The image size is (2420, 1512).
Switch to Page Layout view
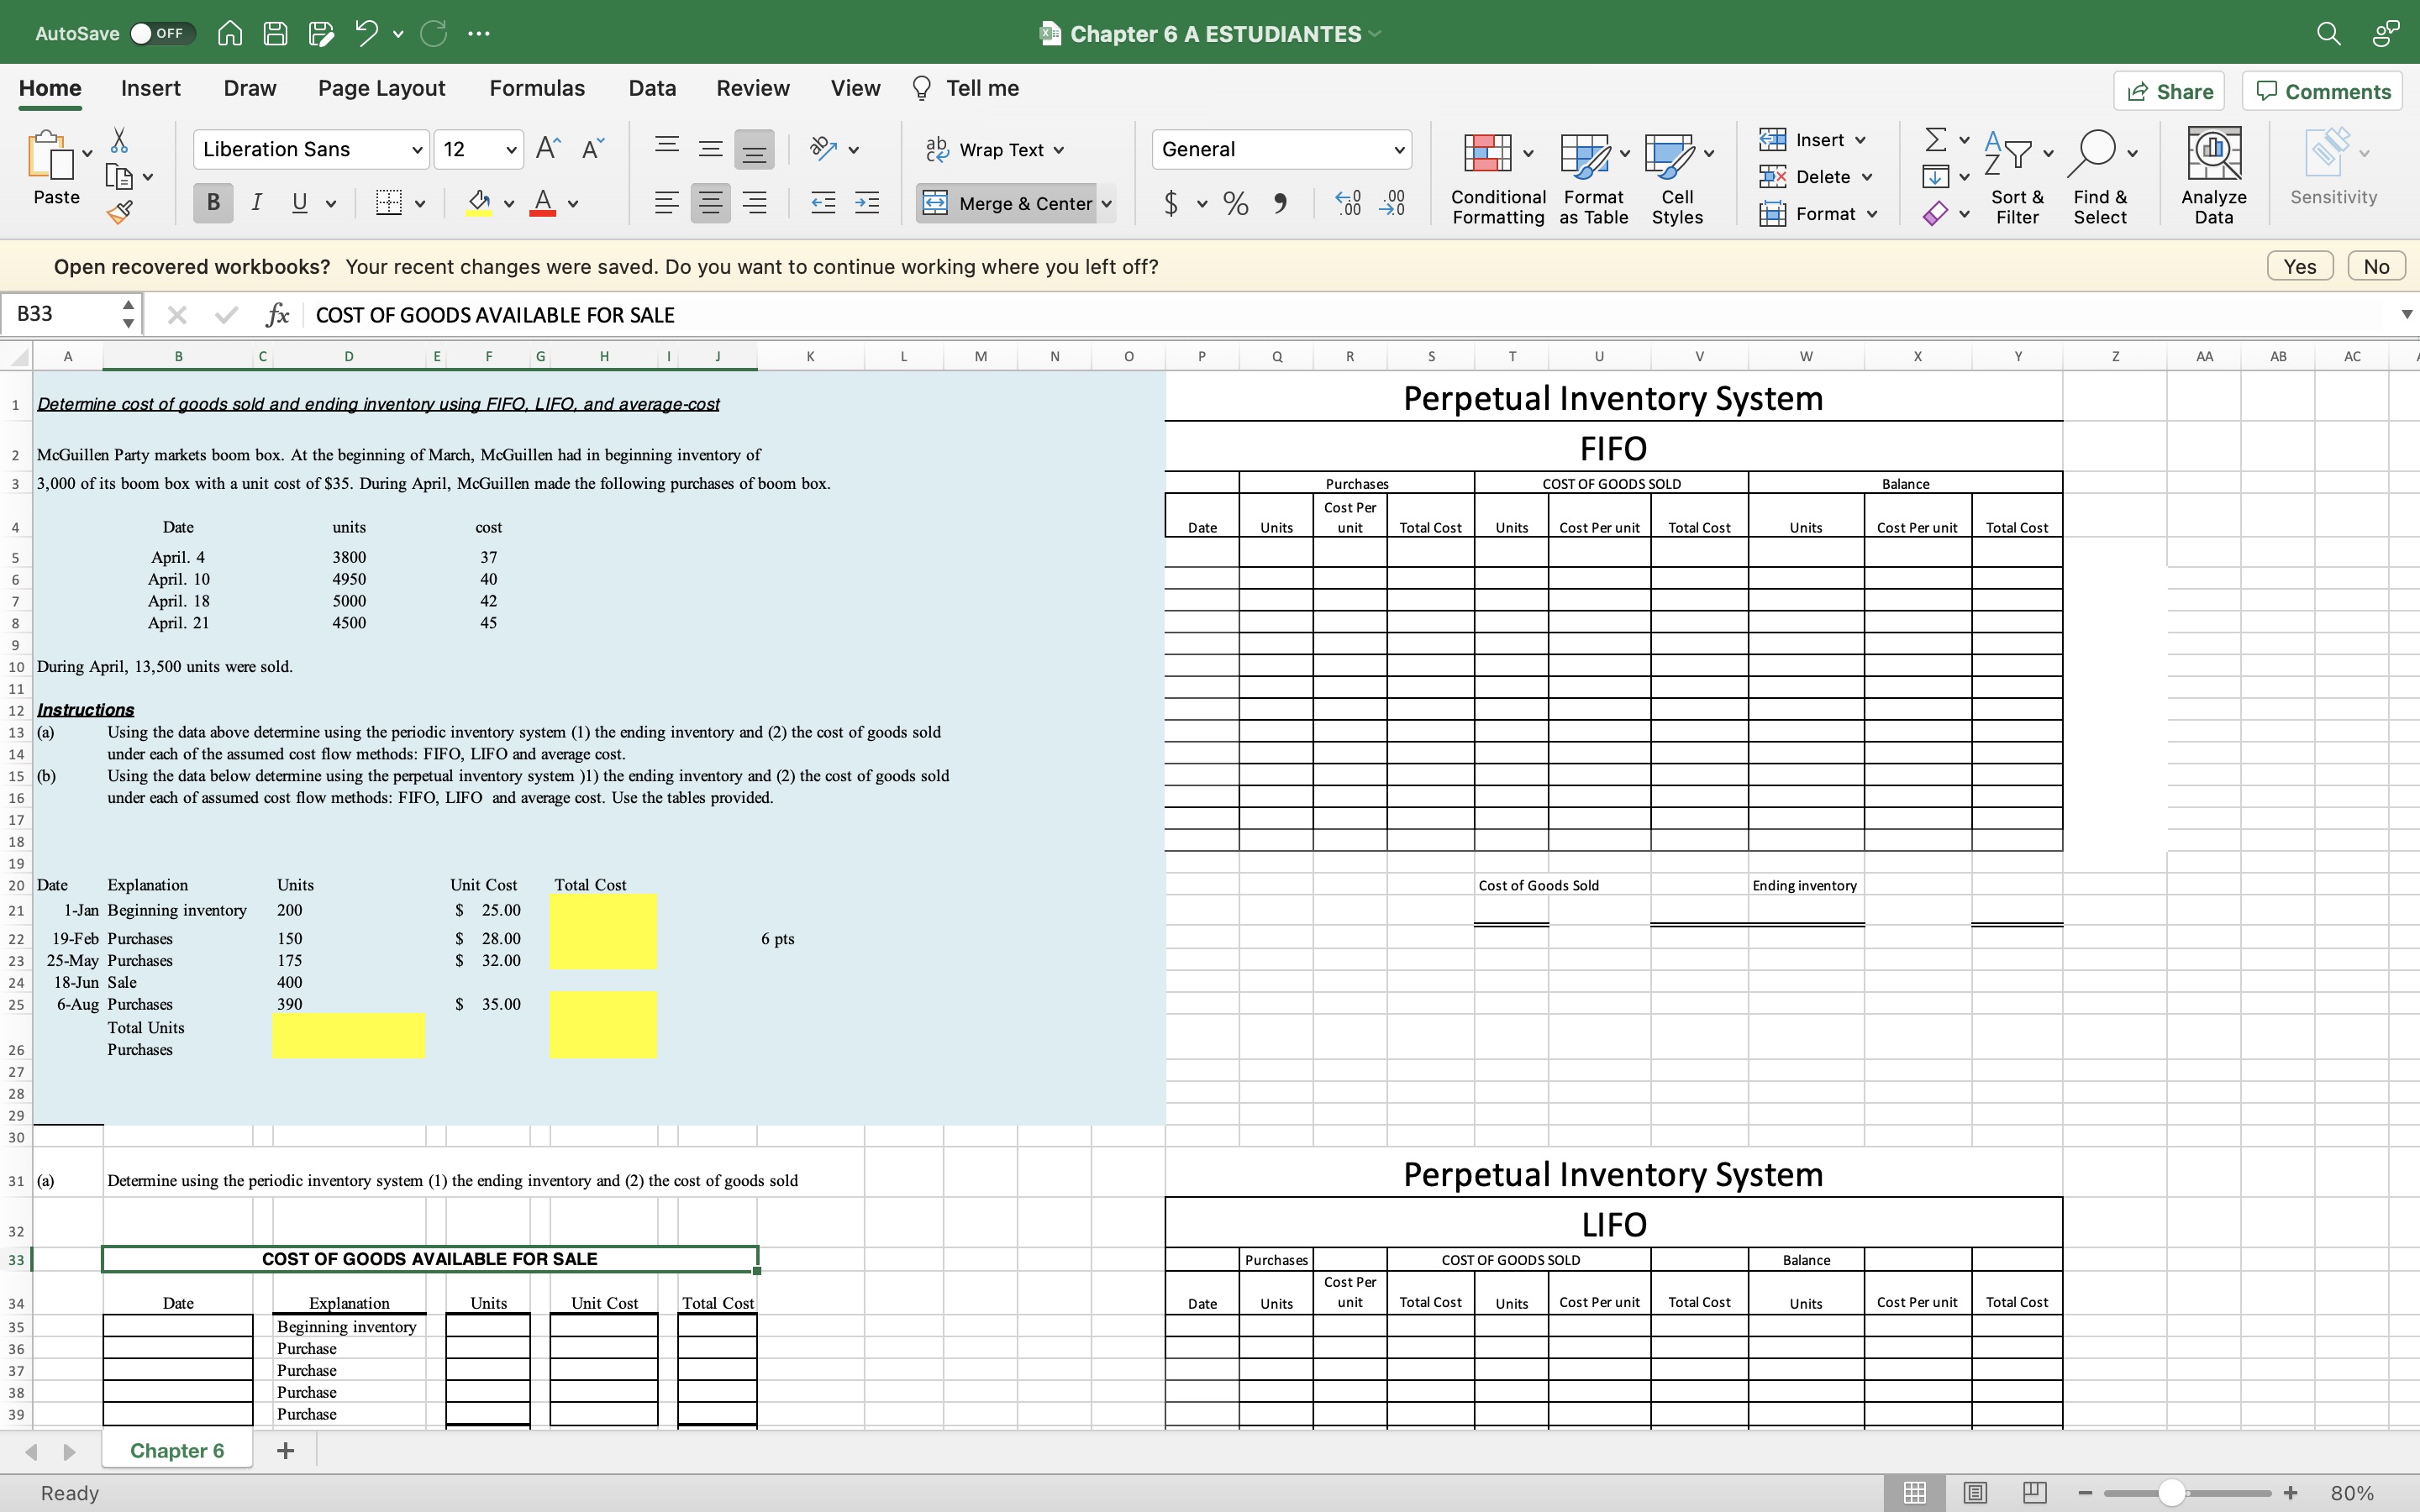click(x=1975, y=1493)
